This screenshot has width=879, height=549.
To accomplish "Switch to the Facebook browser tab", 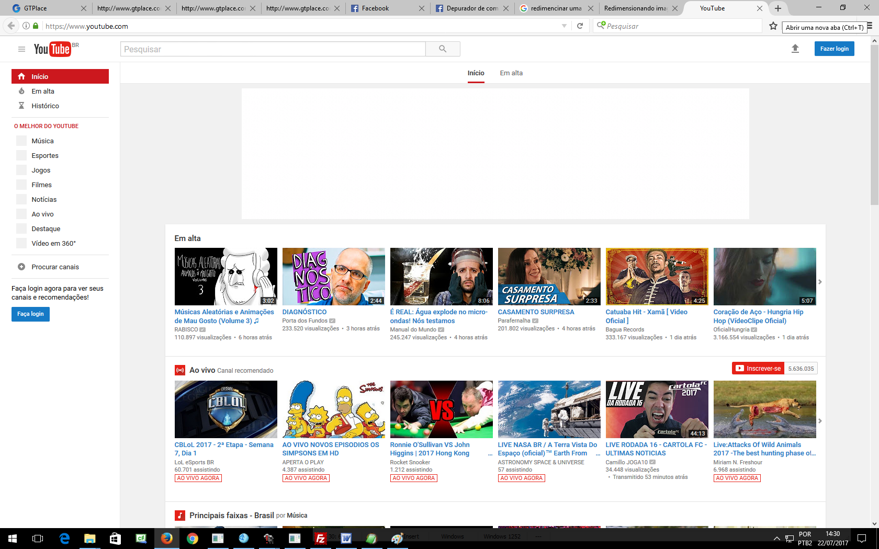I will click(x=387, y=8).
